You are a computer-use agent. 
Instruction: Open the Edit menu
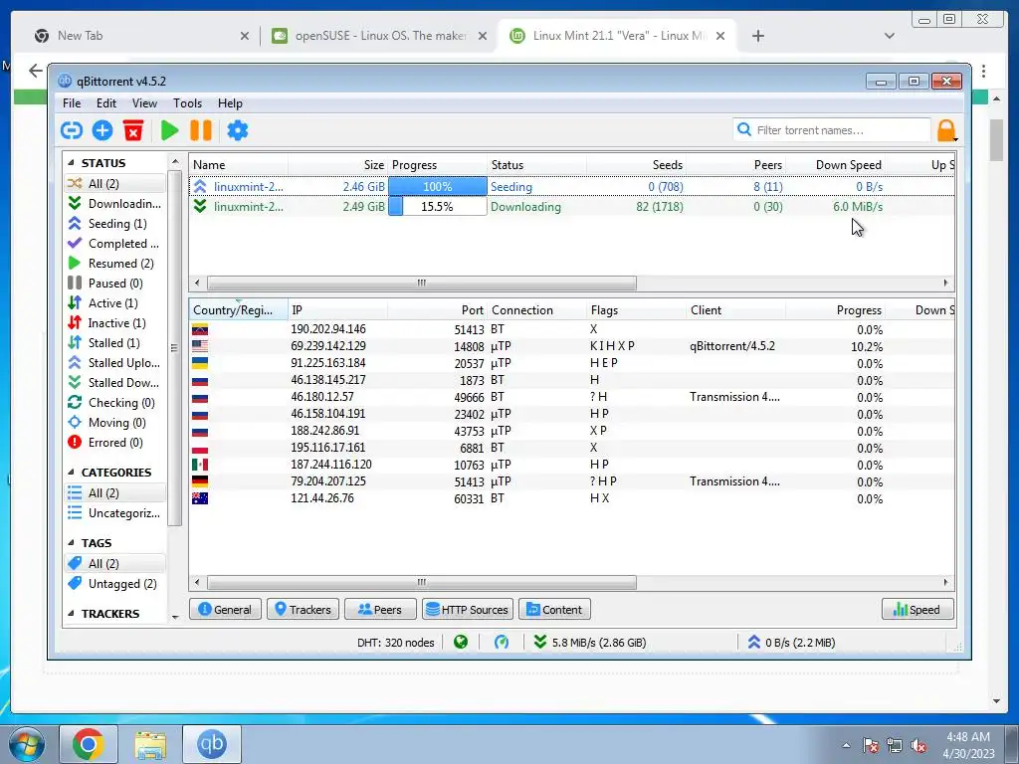coord(105,103)
